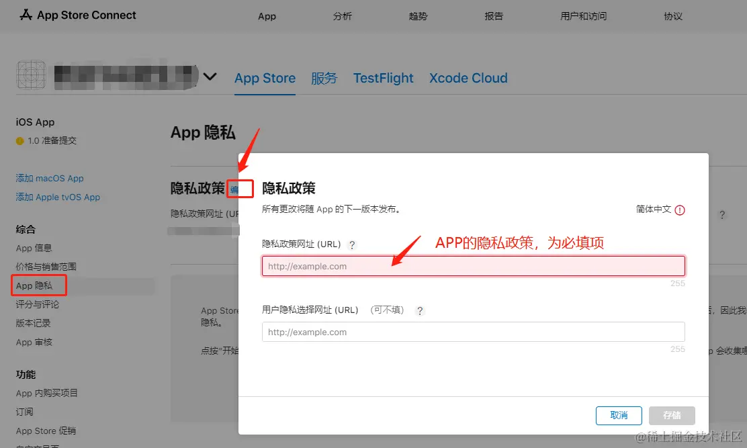The image size is (747, 448).
Task: Click the 添加 macOS App link
Action: tap(50, 178)
